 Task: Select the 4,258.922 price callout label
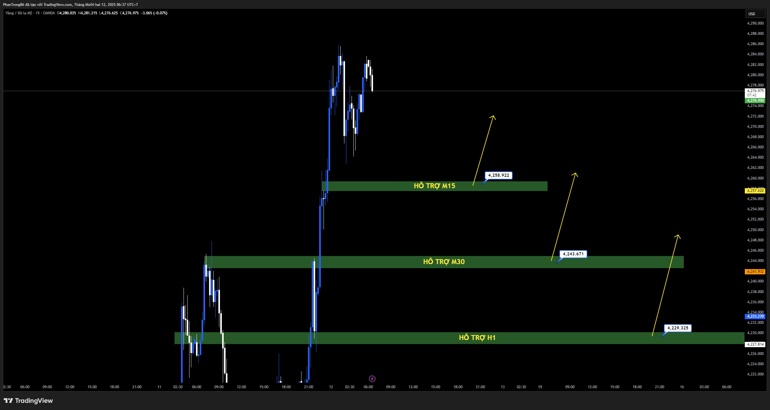498,175
